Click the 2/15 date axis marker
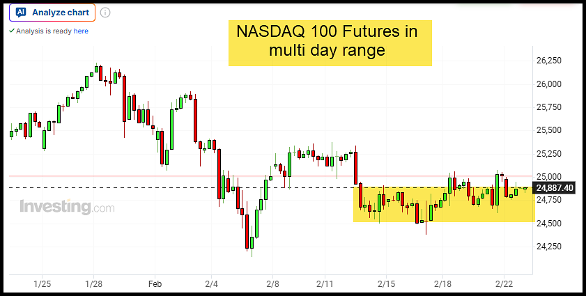The width and height of the screenshot is (586, 296). (387, 284)
